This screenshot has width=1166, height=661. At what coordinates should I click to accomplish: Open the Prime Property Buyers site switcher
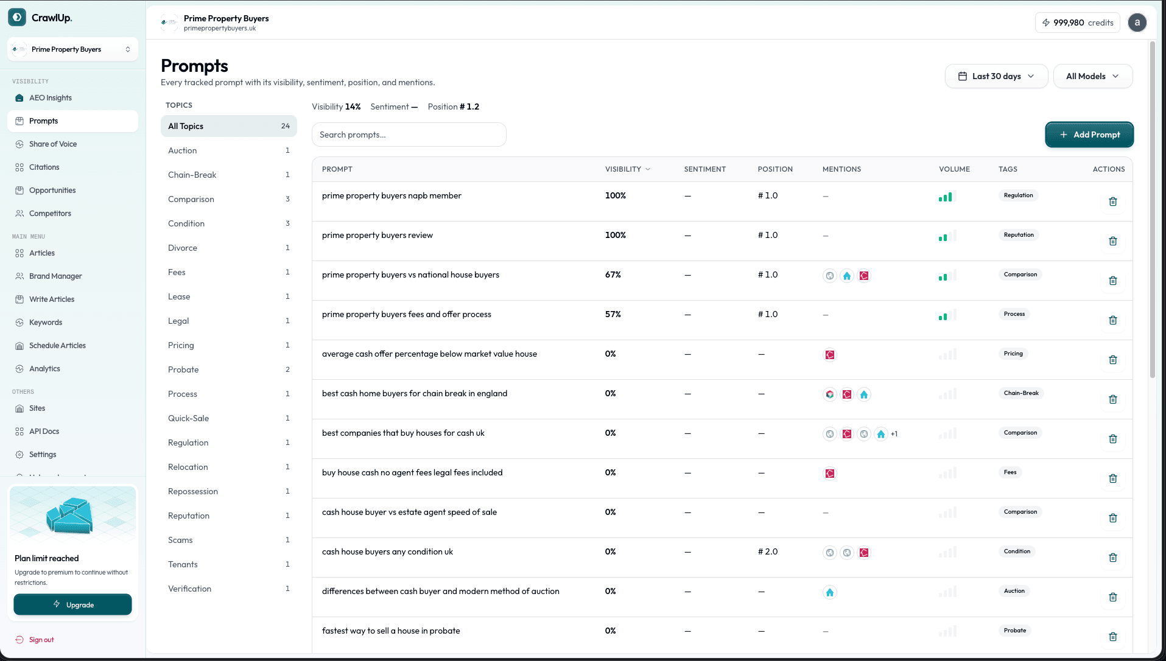pyautogui.click(x=72, y=49)
